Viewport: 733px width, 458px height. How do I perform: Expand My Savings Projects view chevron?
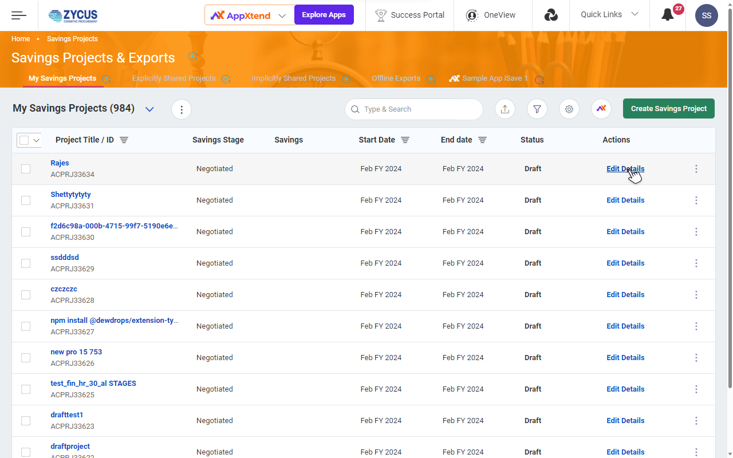149,109
